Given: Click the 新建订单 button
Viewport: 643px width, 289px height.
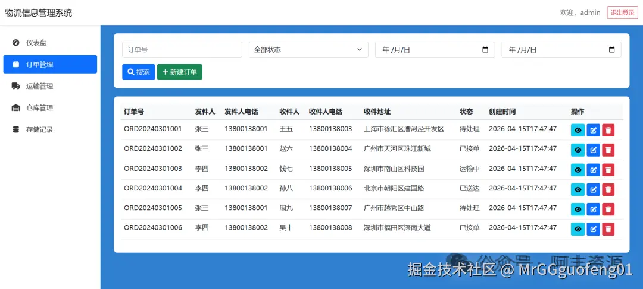Looking at the screenshot, I should 180,72.
